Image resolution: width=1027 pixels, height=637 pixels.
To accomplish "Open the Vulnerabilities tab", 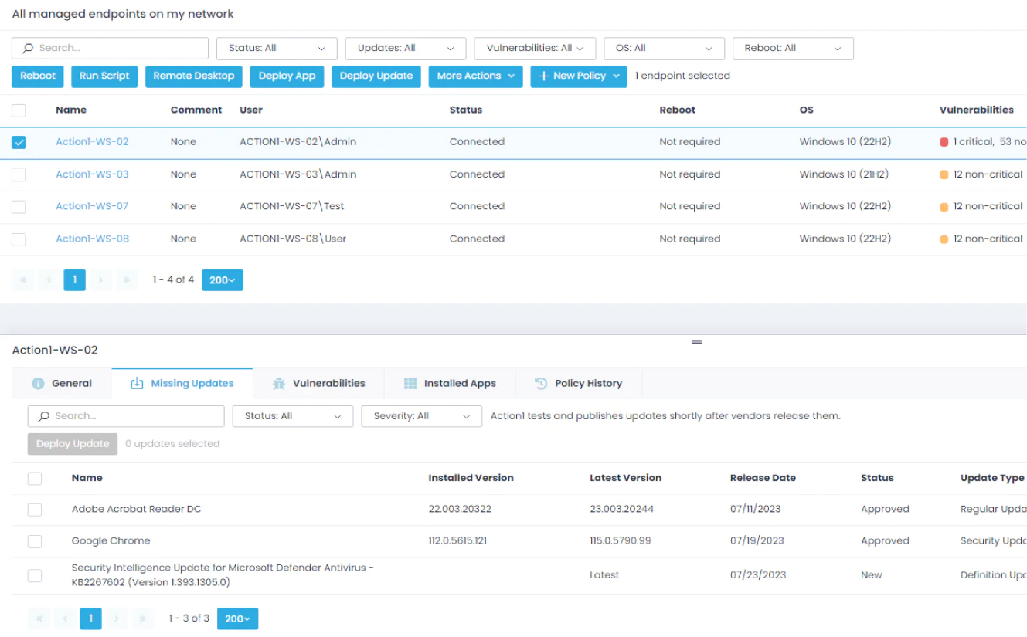I will (x=319, y=384).
